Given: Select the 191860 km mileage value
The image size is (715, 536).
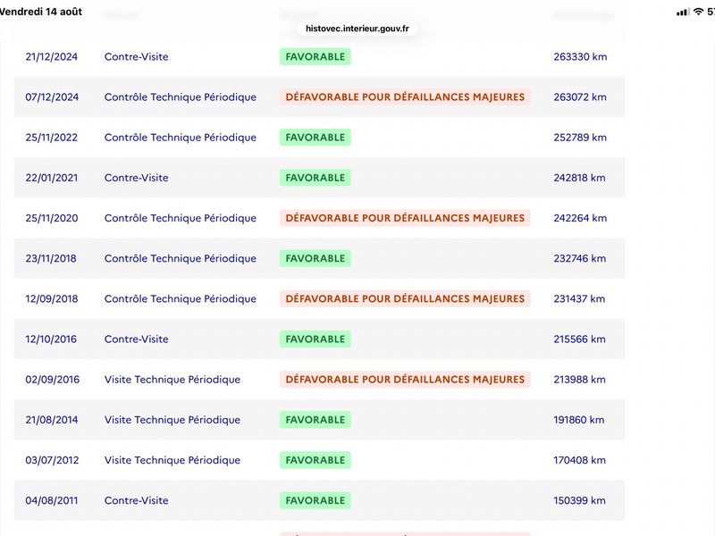Looking at the screenshot, I should coord(578,420).
